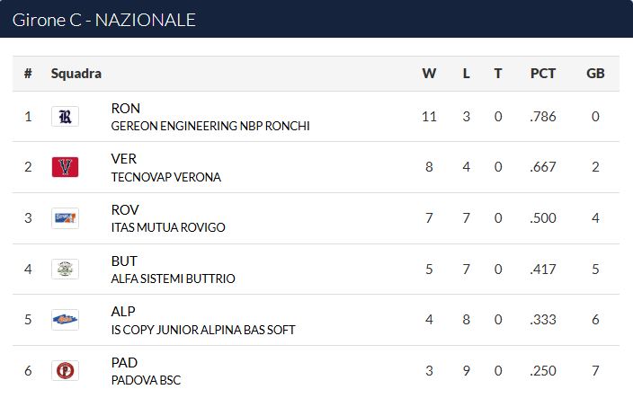Click the L losses column header

point(467,74)
